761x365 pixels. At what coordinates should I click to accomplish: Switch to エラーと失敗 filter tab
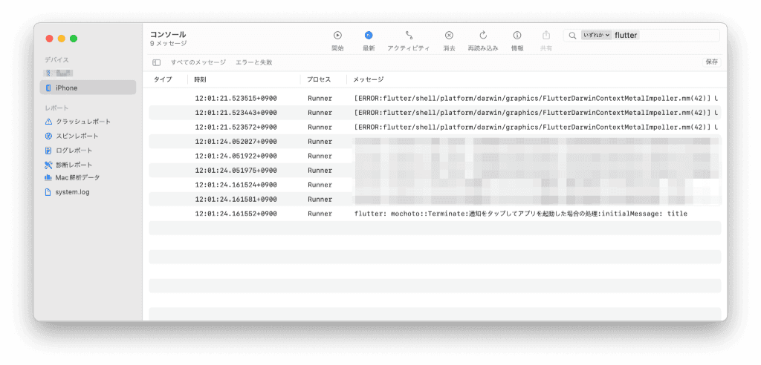(x=254, y=62)
